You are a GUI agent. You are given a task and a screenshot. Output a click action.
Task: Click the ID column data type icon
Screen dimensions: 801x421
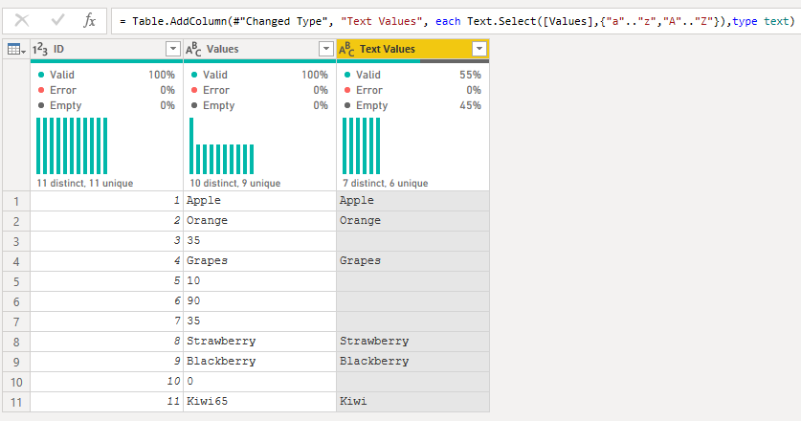pos(40,49)
